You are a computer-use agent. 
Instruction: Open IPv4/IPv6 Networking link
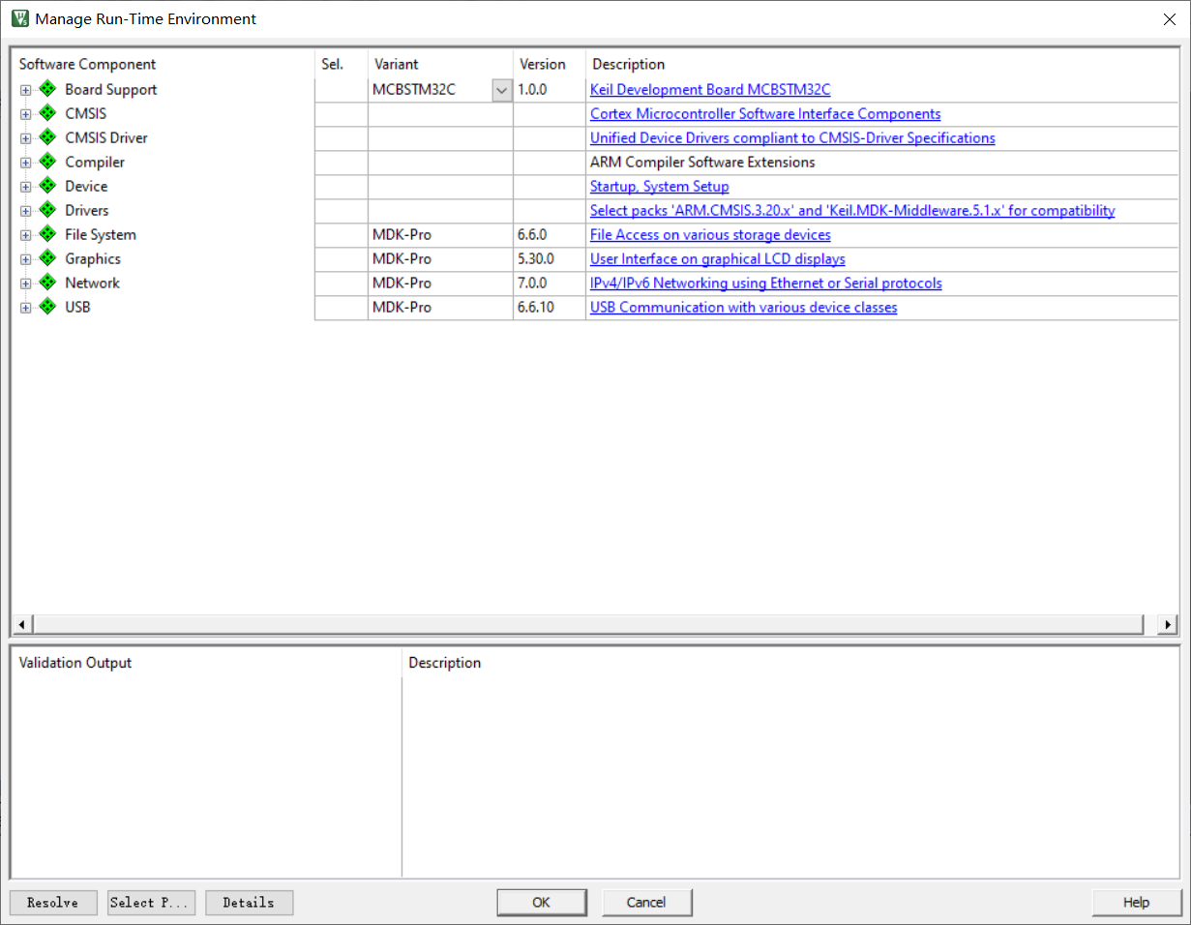[766, 283]
